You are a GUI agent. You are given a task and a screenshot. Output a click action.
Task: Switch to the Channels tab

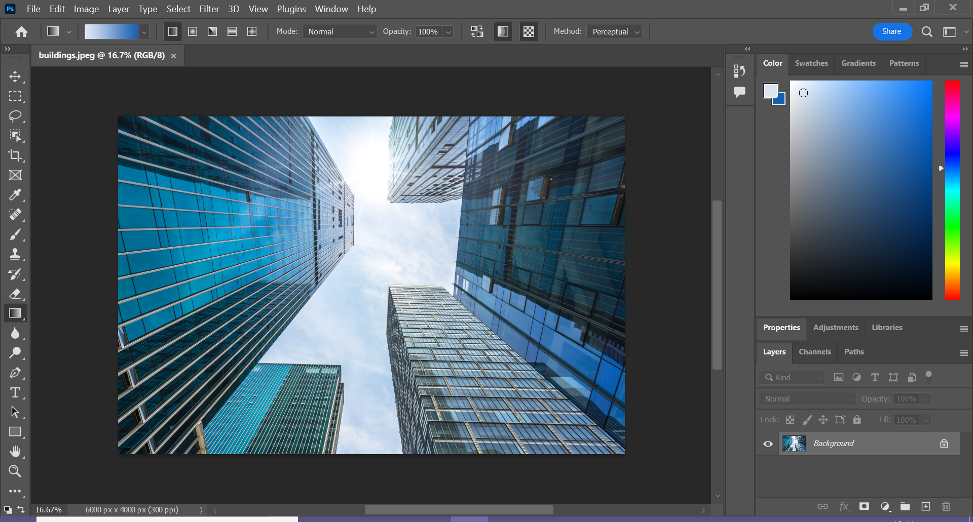coord(814,352)
